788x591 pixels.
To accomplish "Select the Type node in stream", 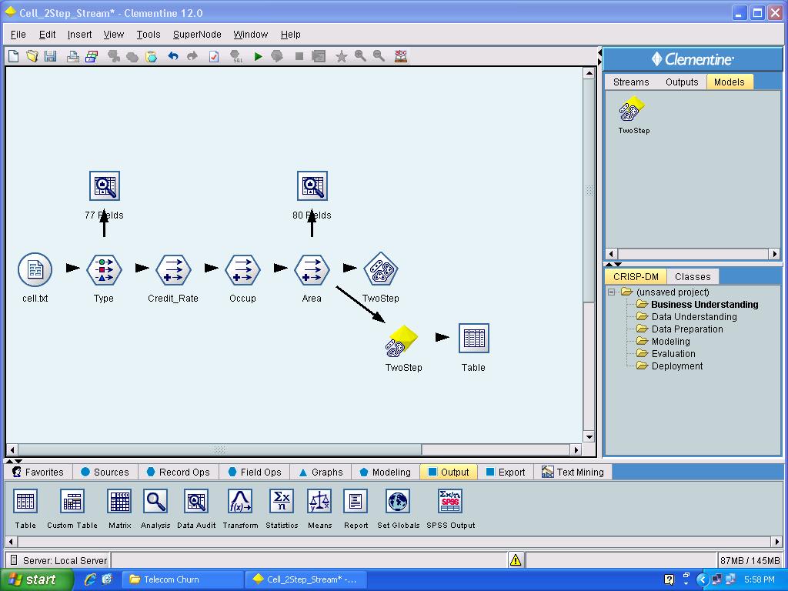I will [104, 269].
